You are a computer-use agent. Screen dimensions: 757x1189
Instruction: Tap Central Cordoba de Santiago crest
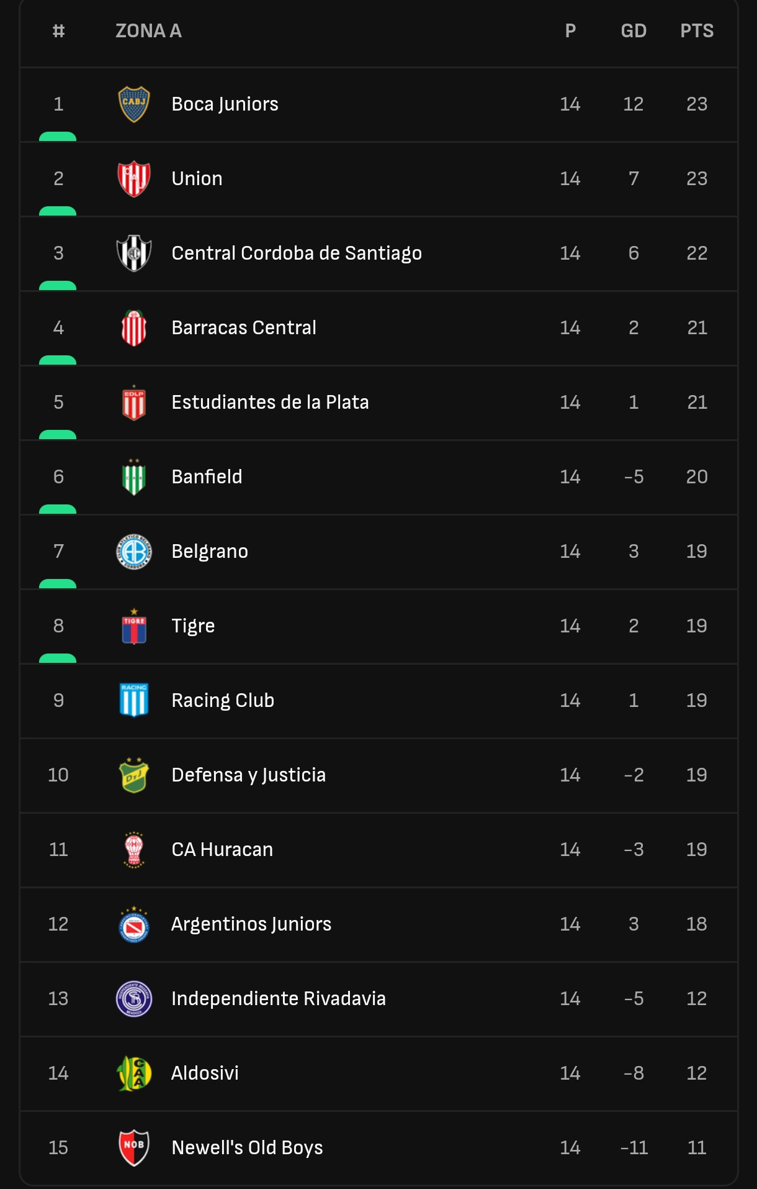click(134, 253)
